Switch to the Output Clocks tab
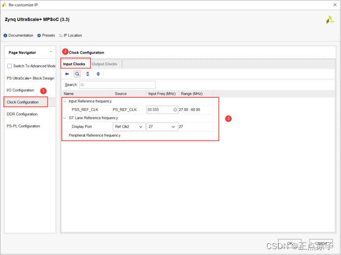The image size is (341, 255). click(104, 64)
